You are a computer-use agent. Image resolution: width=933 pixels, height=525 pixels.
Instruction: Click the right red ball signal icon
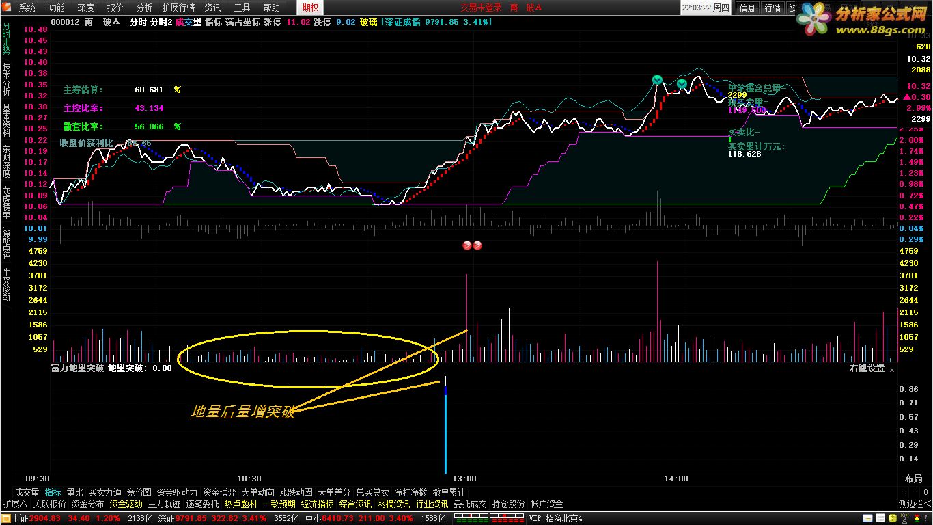477,245
